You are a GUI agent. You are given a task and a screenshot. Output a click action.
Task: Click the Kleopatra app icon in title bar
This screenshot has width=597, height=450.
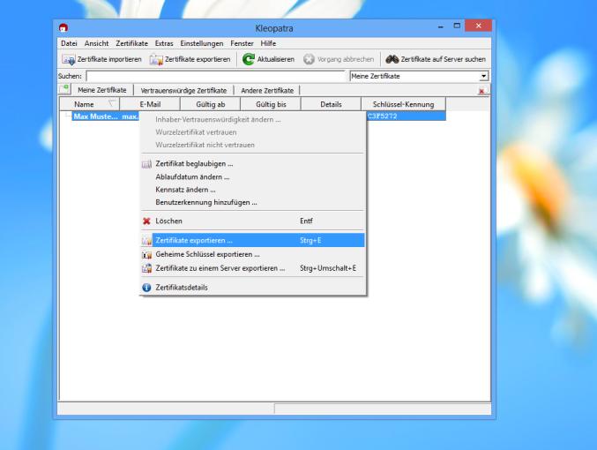click(x=63, y=27)
